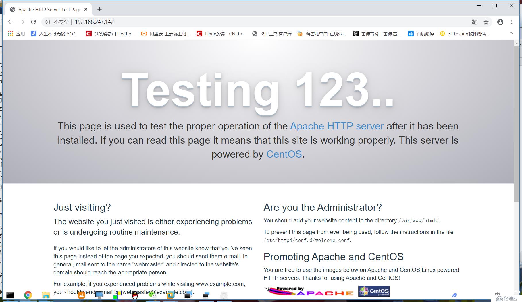
Task: Open WeChat from the taskbar
Action: (153, 295)
